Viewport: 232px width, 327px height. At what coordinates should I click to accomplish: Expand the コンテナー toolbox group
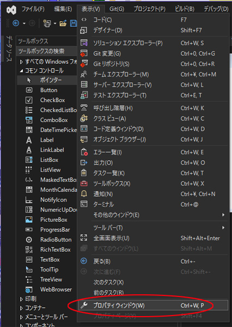coord(21,308)
